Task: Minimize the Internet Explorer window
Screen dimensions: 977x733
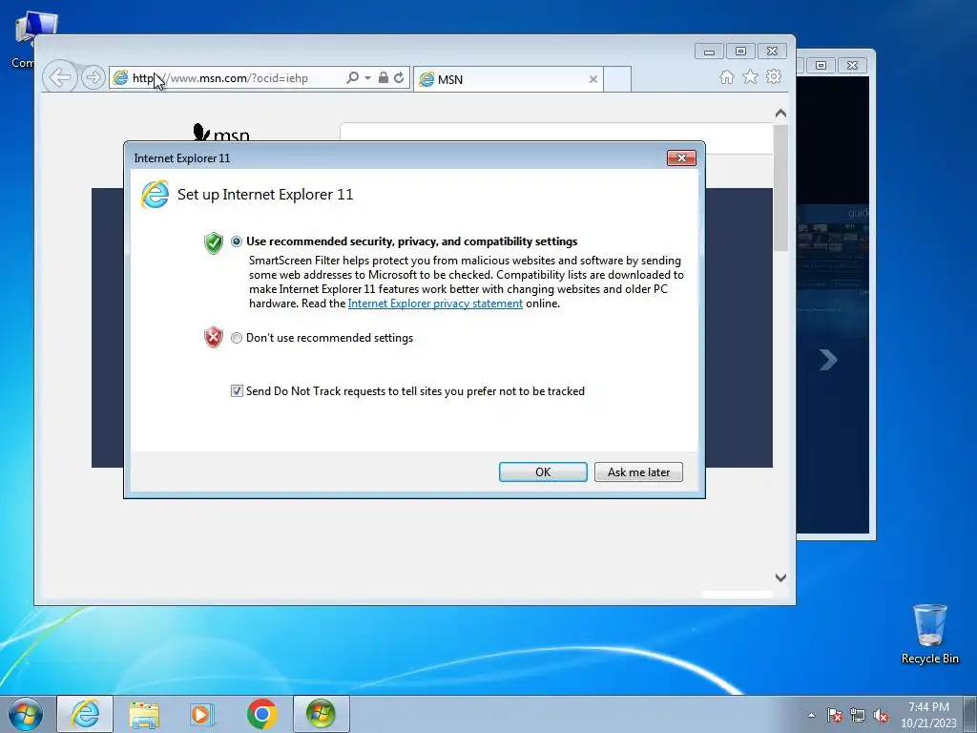Action: (x=709, y=52)
